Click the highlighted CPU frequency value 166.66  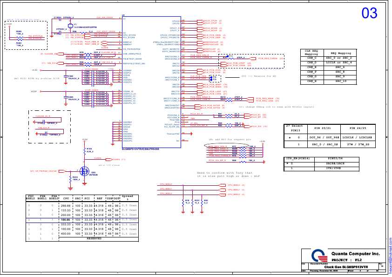tap(66, 220)
